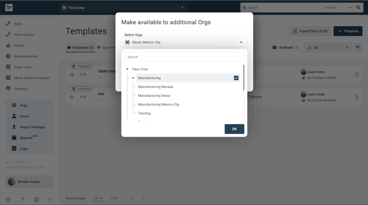The width and height of the screenshot is (368, 205).
Task: Click the Orgs network icon
Action: (14, 105)
